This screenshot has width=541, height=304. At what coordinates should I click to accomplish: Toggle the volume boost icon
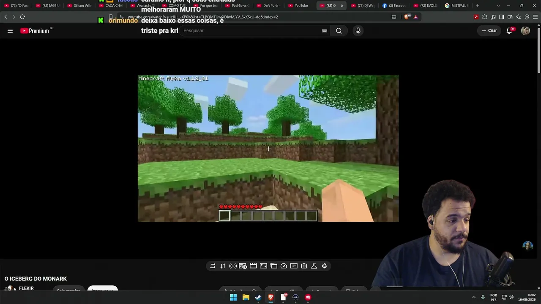coord(233,266)
